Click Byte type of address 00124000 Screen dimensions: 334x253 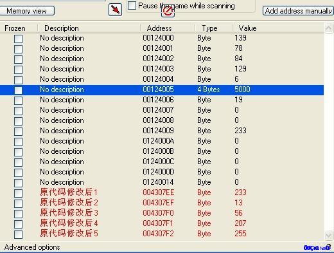(204, 38)
